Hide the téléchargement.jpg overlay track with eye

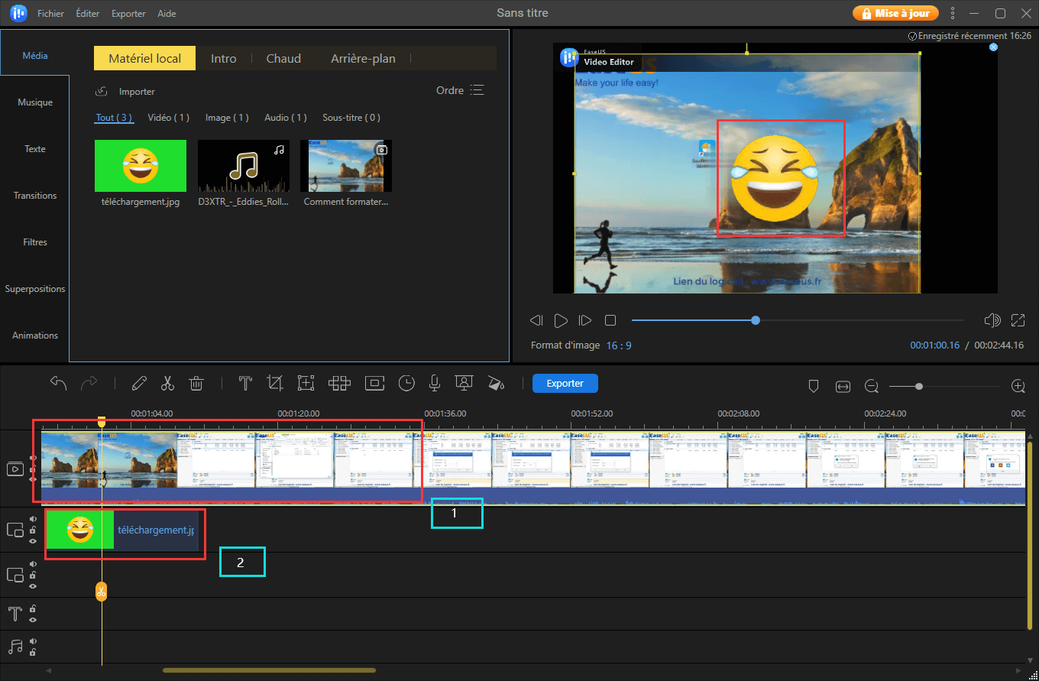[x=33, y=540]
